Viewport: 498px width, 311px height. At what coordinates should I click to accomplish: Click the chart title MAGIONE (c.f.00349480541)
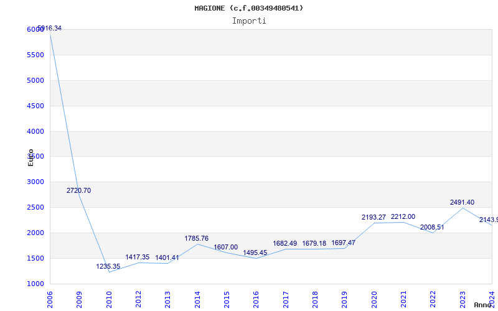point(249,8)
